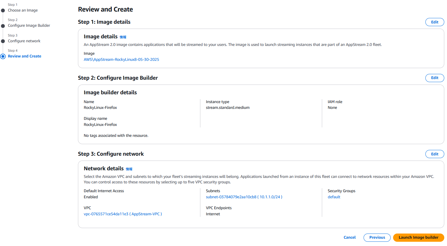Jump to the Configure network step label
The height and width of the screenshot is (246, 447).
(x=24, y=41)
